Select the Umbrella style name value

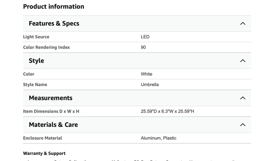(149, 85)
